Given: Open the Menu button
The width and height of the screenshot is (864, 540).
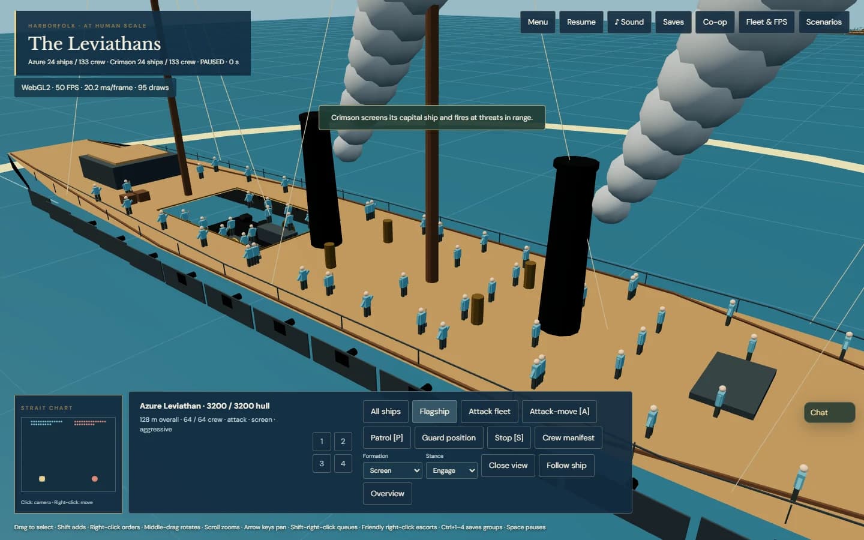Looking at the screenshot, I should coord(538,22).
